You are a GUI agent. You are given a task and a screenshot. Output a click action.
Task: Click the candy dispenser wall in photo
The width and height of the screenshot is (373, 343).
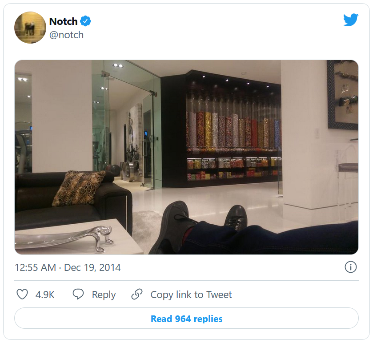233,133
